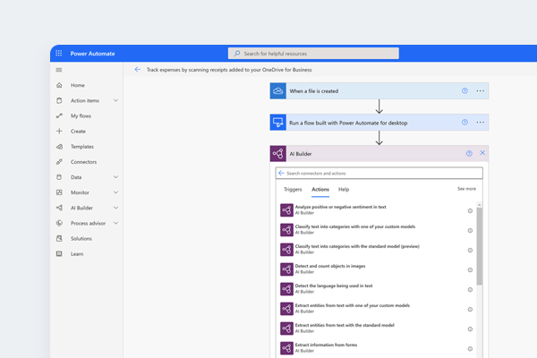Open the app launcher waffle icon
Screen dimensions: 537x358
(x=59, y=54)
